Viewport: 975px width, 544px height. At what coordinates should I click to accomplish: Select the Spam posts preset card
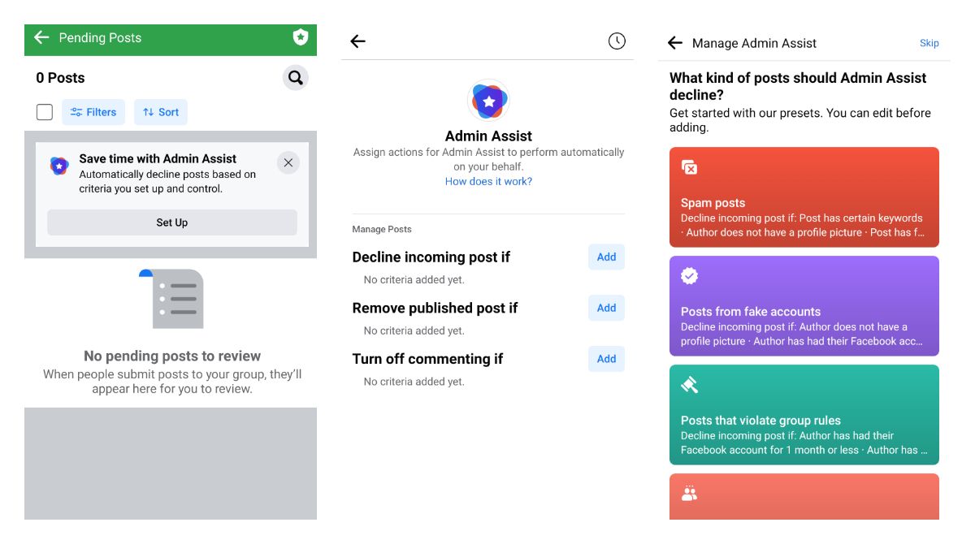tap(804, 197)
